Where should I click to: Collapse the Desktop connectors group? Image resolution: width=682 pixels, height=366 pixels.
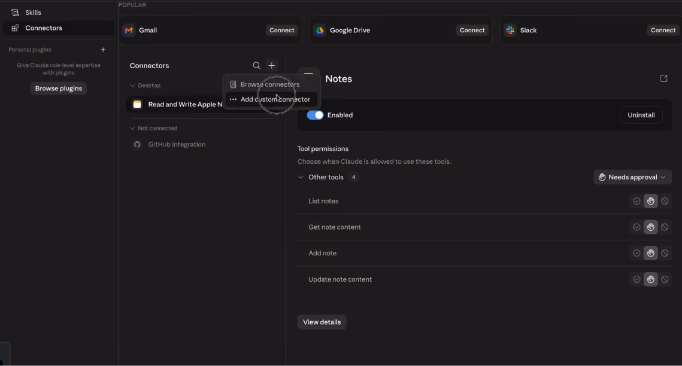tap(132, 86)
